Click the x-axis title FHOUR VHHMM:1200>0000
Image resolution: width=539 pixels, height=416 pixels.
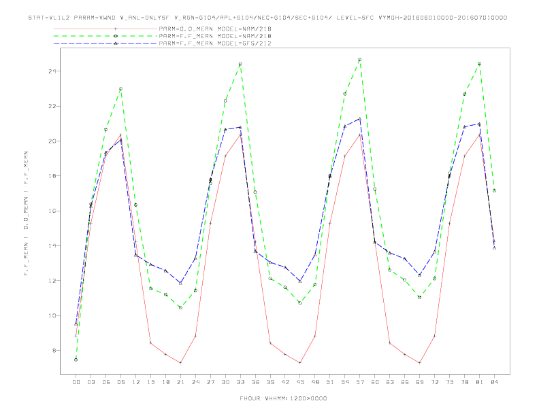click(283, 398)
